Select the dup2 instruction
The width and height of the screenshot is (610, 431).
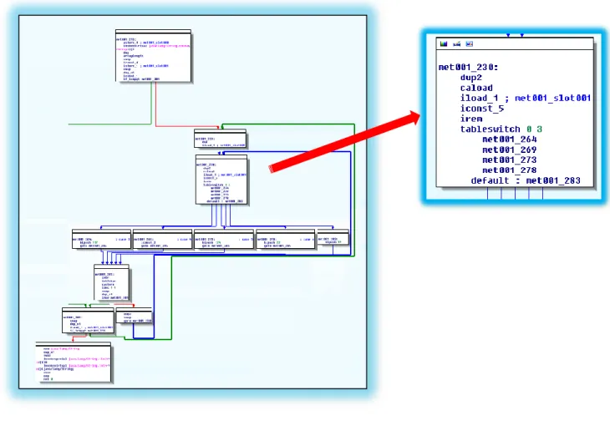pyautogui.click(x=470, y=78)
